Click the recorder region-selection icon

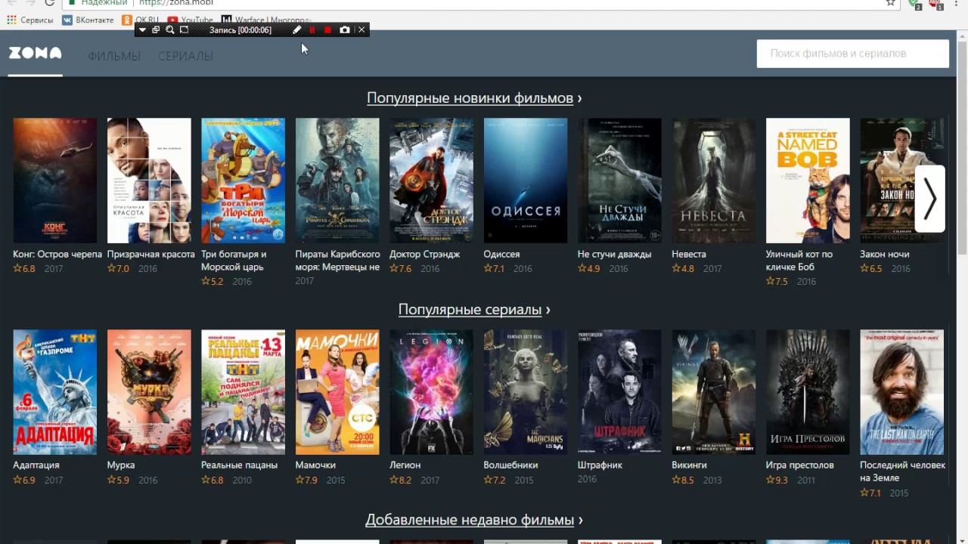coord(185,30)
